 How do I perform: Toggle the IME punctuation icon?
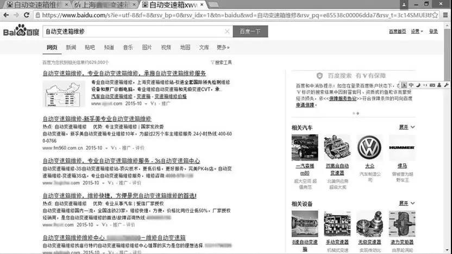pyautogui.click(x=425, y=85)
